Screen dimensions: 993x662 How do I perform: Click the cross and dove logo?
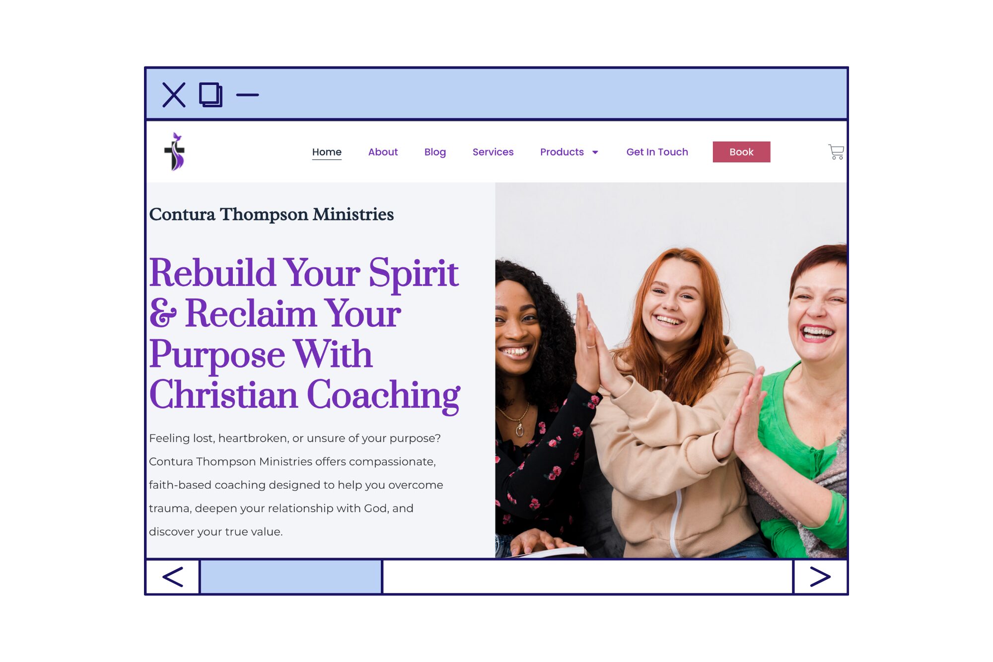pos(175,151)
